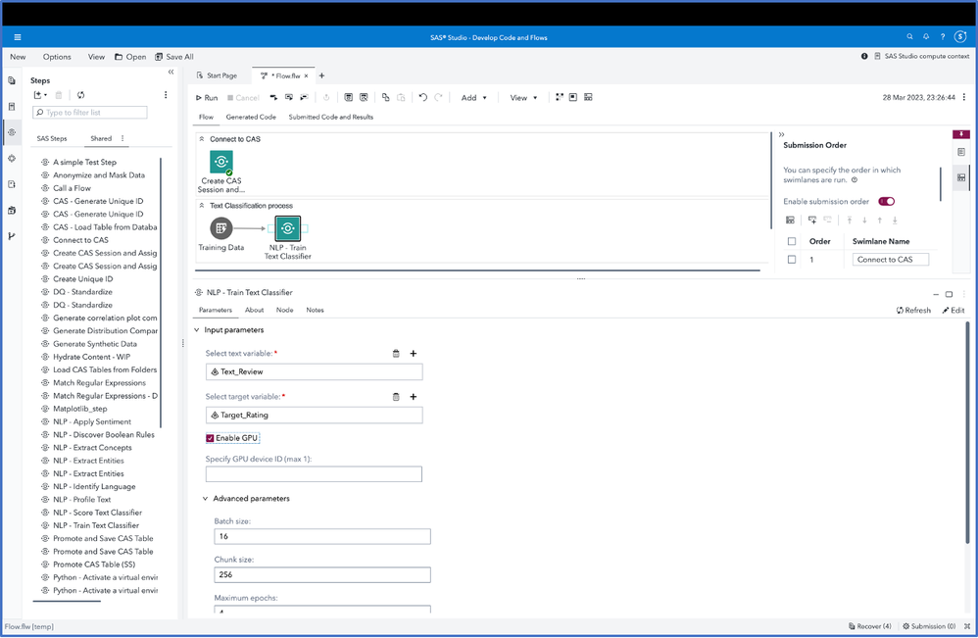This screenshot has width=978, height=638.
Task: Open the About tab of the node
Action: [254, 310]
